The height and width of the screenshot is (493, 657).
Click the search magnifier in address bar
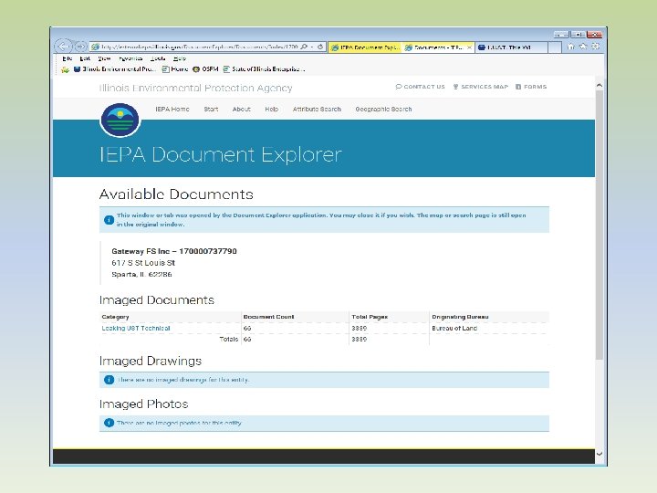click(x=304, y=47)
